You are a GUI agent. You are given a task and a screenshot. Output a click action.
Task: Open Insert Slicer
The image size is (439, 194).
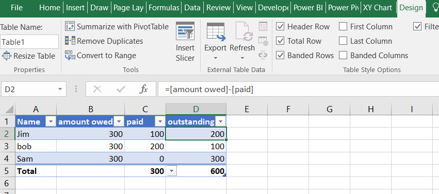(185, 42)
